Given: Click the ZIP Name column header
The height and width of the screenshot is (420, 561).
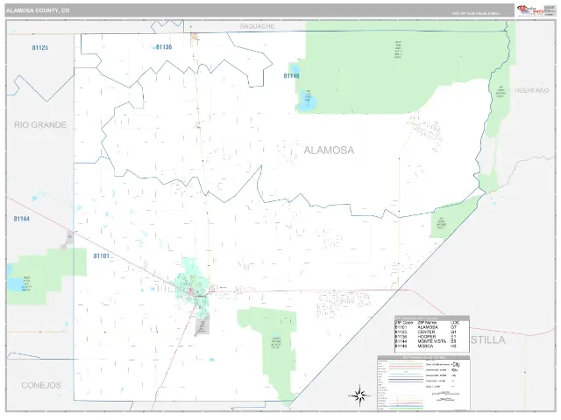Looking at the screenshot, I should [x=427, y=323].
